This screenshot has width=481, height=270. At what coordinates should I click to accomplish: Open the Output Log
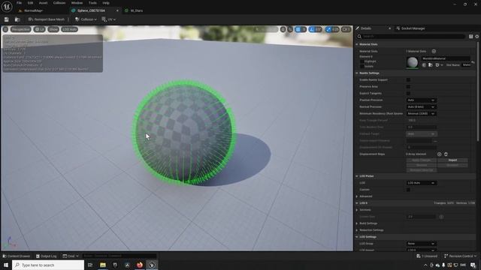coord(47,256)
